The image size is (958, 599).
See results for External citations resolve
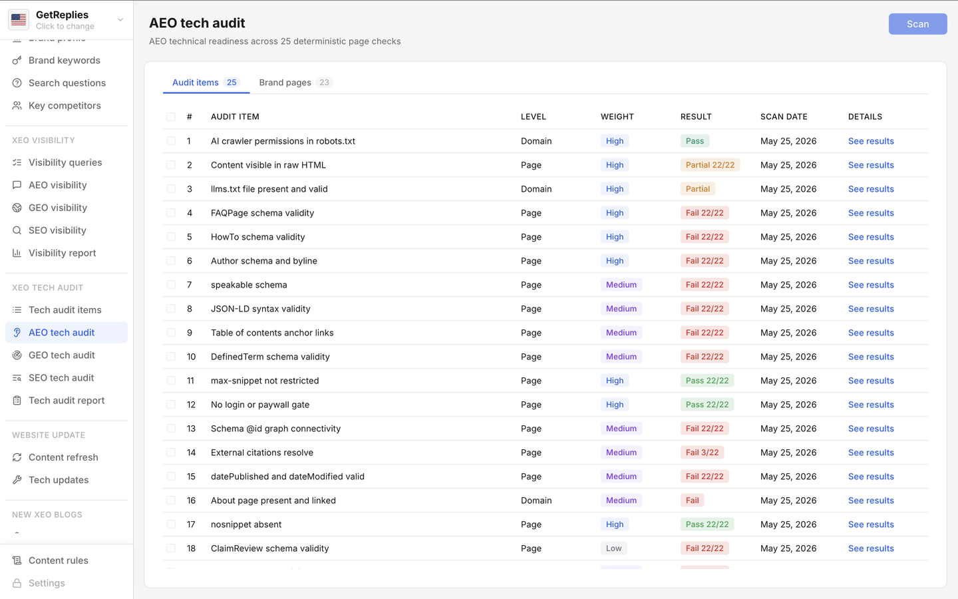871,453
